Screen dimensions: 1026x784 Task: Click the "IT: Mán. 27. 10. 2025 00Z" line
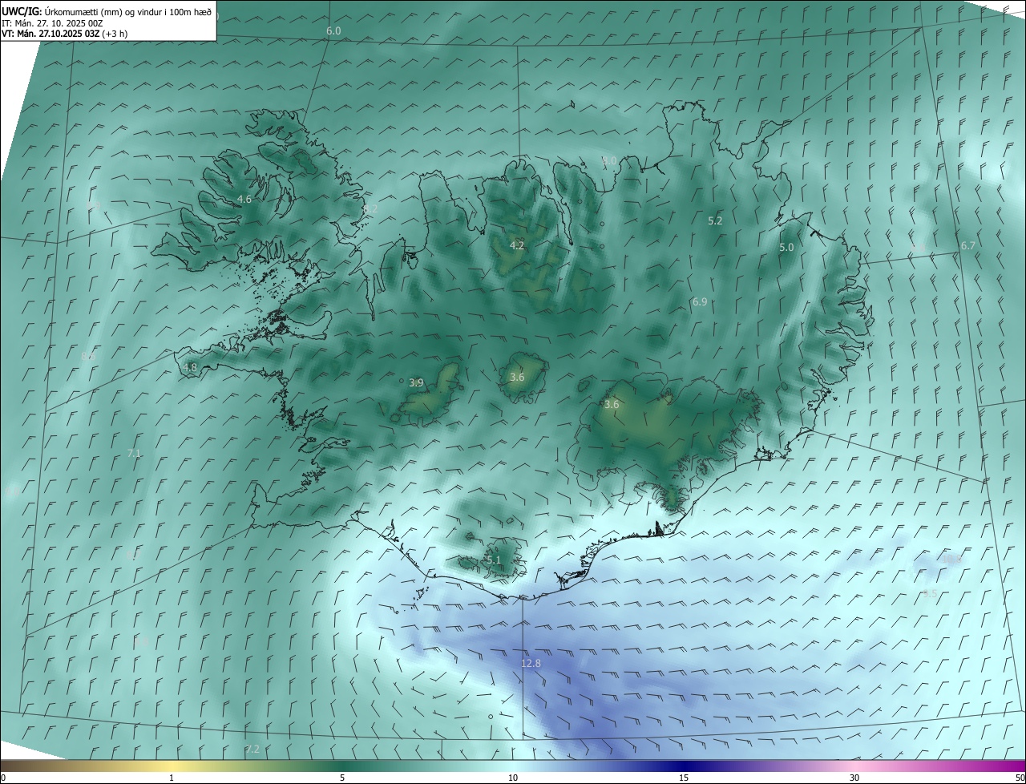tap(52, 22)
